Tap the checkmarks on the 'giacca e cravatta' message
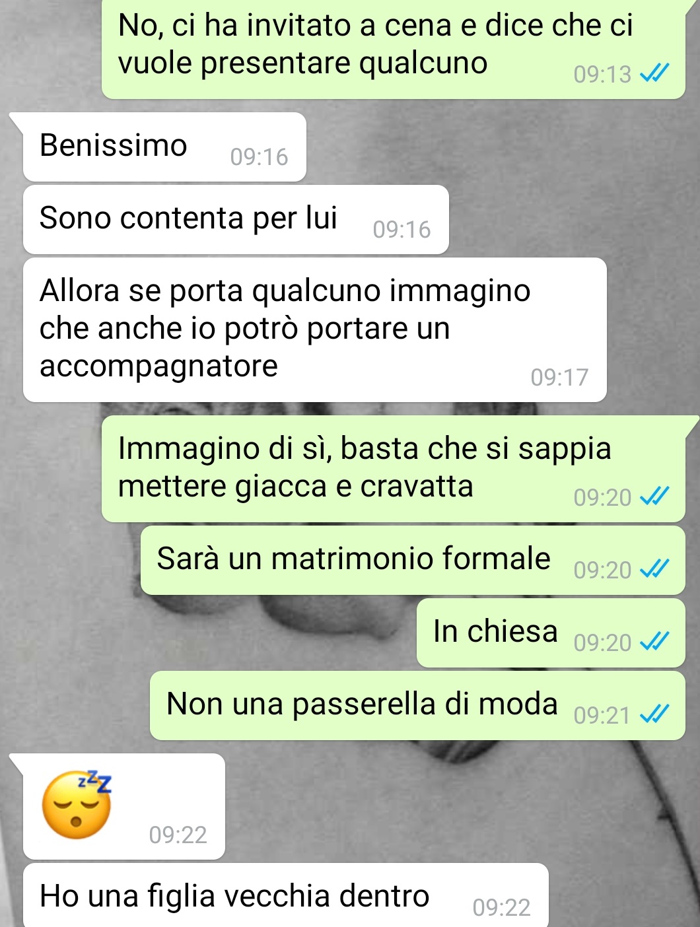700x927 pixels. pyautogui.click(x=655, y=496)
